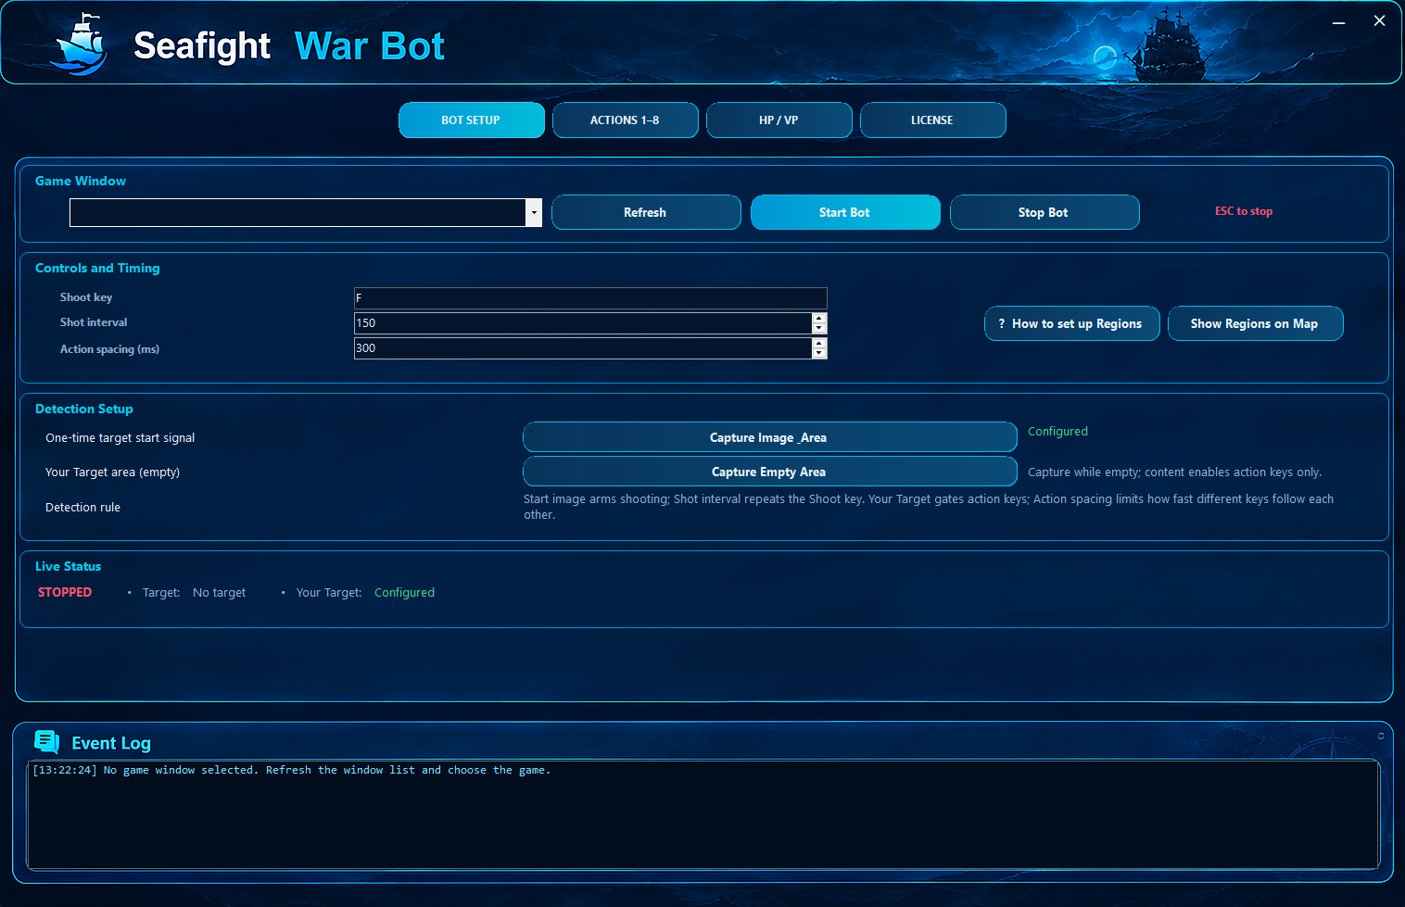Click the No target status text
The height and width of the screenshot is (907, 1405).
pyautogui.click(x=219, y=593)
